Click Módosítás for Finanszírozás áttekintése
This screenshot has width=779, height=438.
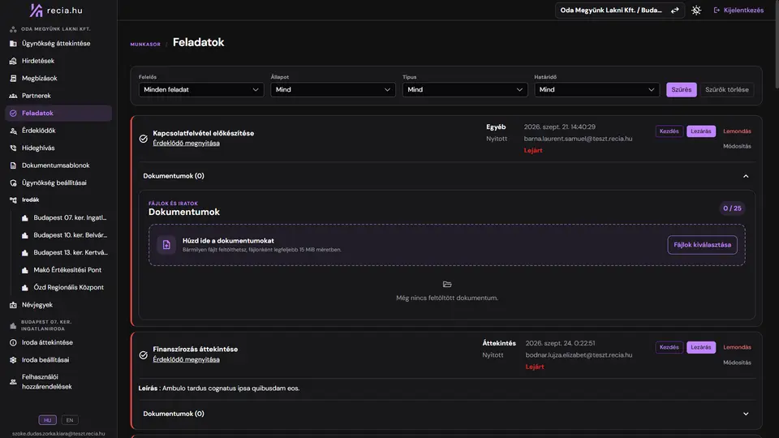tap(738, 363)
